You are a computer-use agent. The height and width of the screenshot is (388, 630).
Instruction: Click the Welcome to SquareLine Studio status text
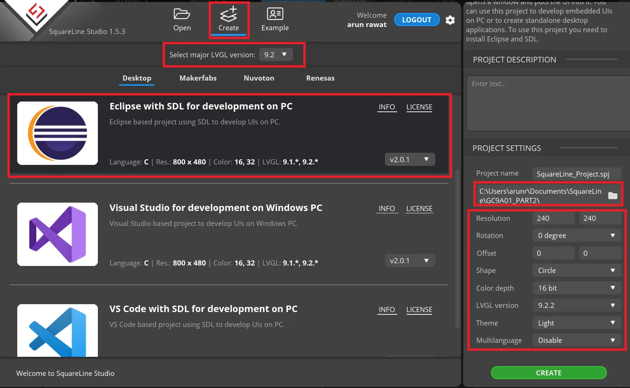tap(65, 373)
